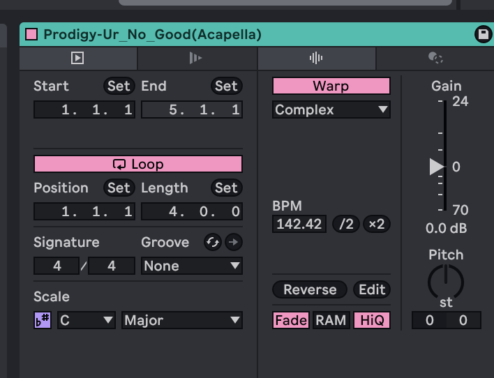Click the horizontal scrollbar at top
This screenshot has height=378, width=494.
coord(285,2)
